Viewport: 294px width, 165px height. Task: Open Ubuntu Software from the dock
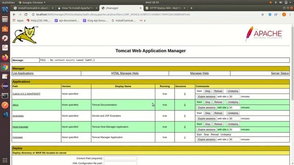point(5,28)
